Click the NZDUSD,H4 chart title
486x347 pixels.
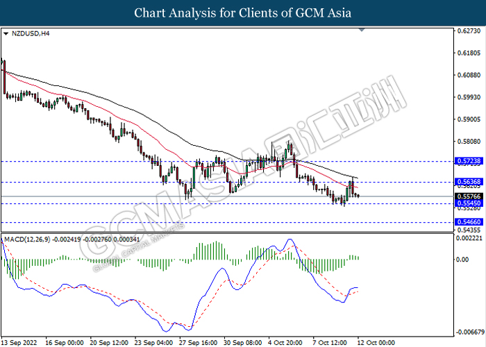pyautogui.click(x=31, y=33)
